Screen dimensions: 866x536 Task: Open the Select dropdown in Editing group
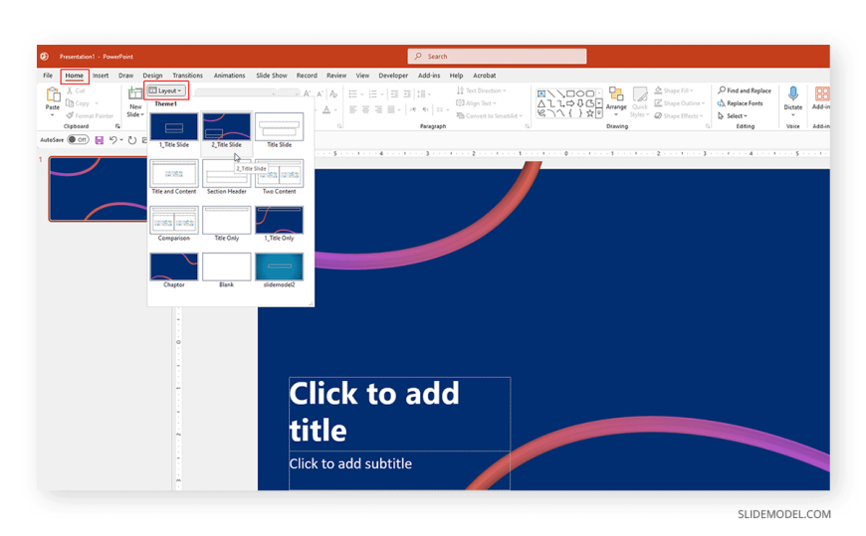(x=733, y=116)
